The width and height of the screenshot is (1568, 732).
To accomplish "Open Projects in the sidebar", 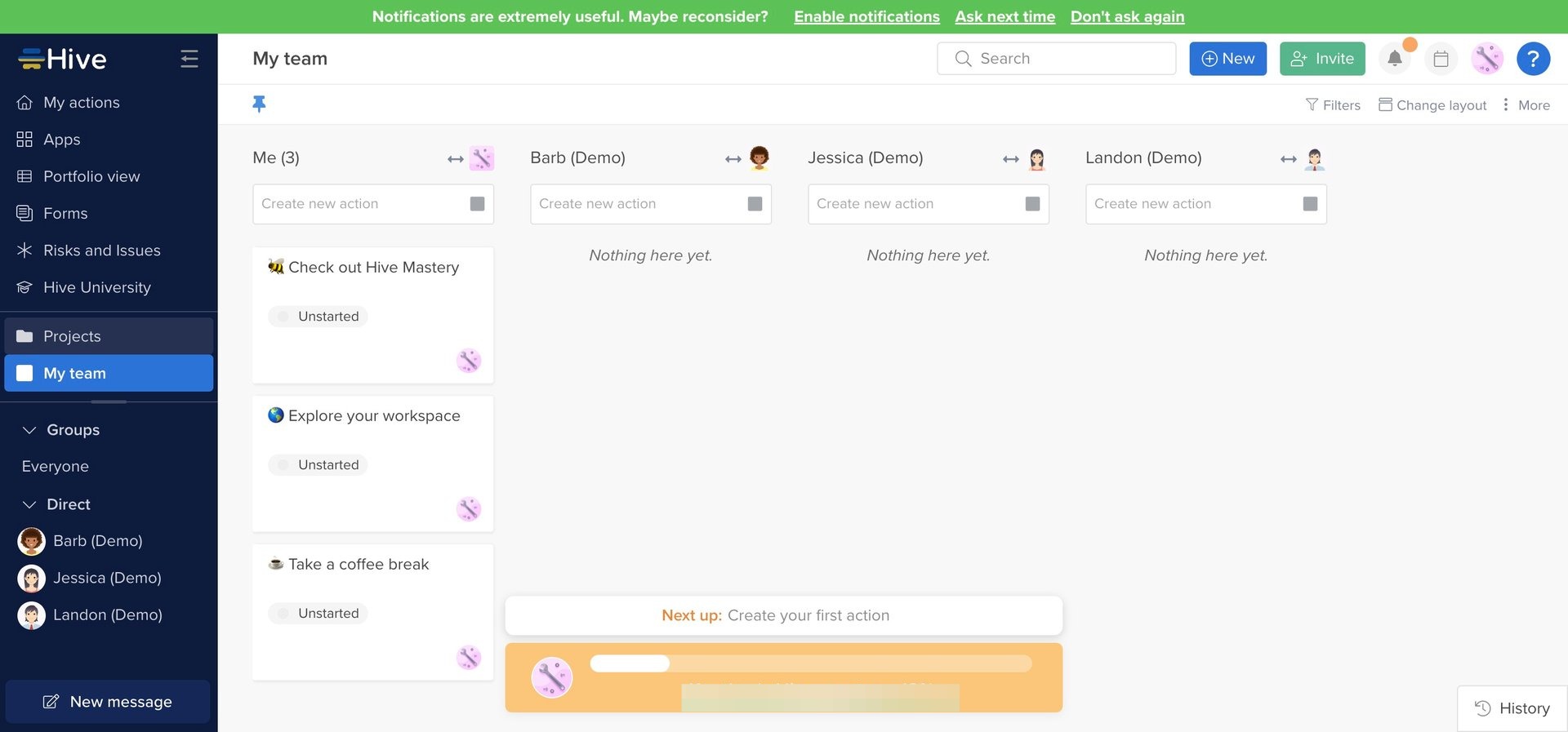I will point(109,336).
